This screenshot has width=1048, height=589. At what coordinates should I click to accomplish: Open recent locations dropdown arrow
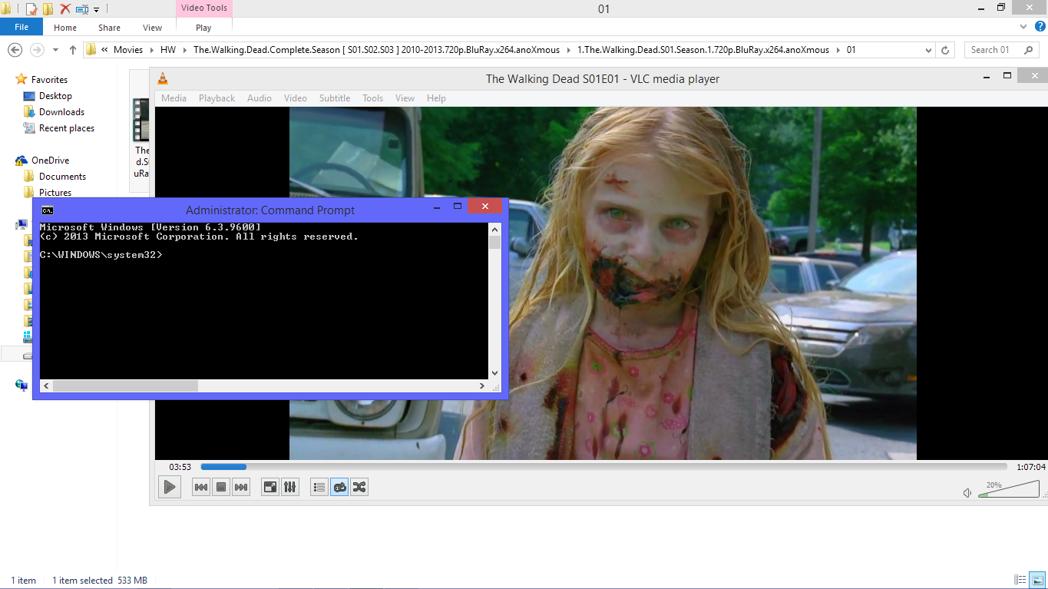(55, 50)
